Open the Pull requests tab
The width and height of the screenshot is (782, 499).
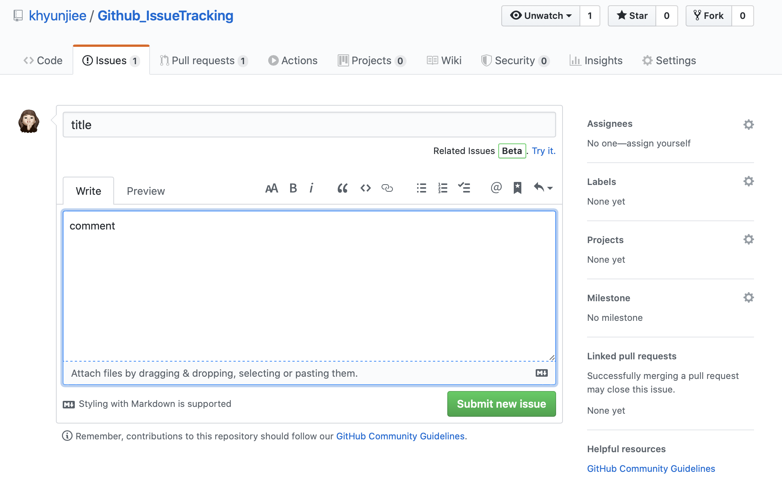[x=204, y=60]
